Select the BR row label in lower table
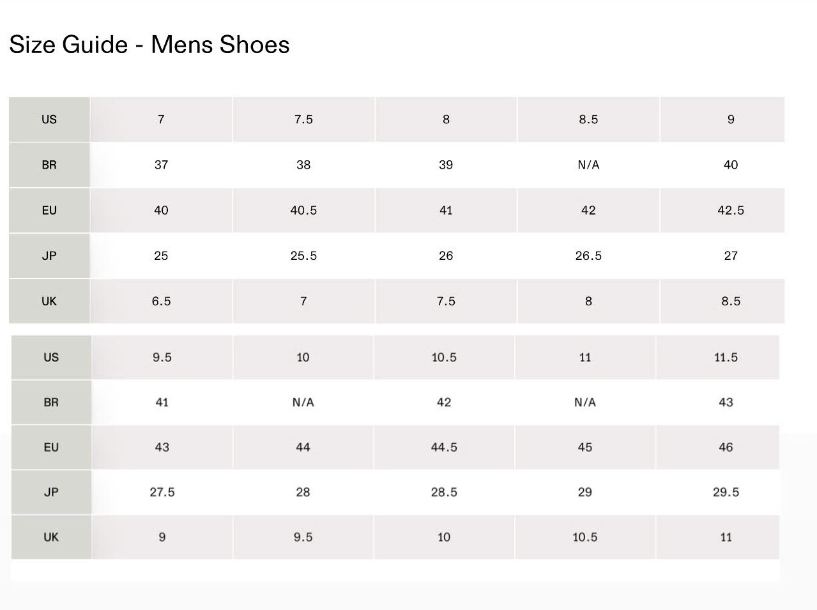The height and width of the screenshot is (610, 817). [x=51, y=402]
